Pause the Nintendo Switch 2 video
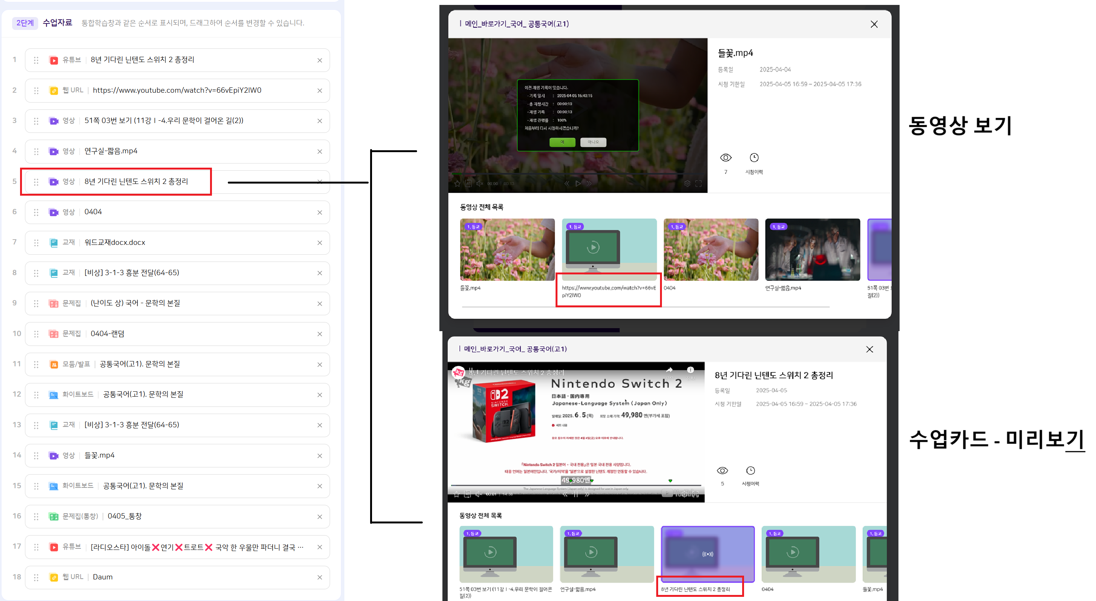Screen dimensions: 1096x601 click(x=576, y=494)
